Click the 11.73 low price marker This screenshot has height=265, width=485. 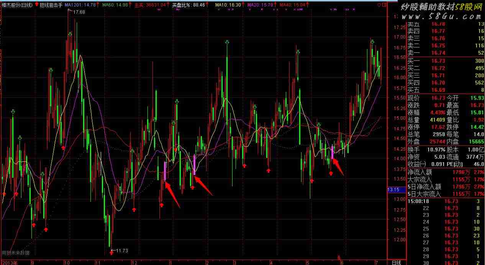pos(121,251)
